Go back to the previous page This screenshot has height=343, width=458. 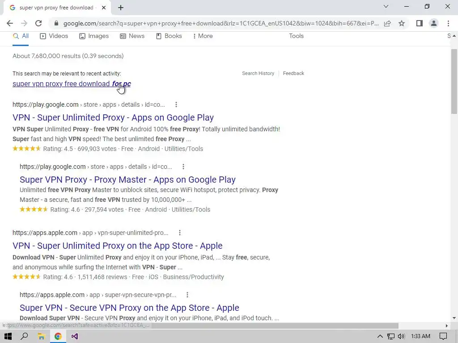[x=10, y=23]
